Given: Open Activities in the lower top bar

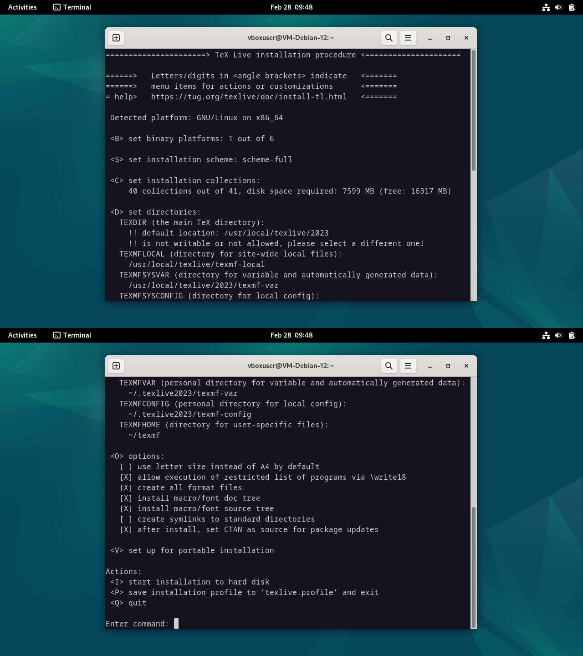Looking at the screenshot, I should tap(22, 335).
